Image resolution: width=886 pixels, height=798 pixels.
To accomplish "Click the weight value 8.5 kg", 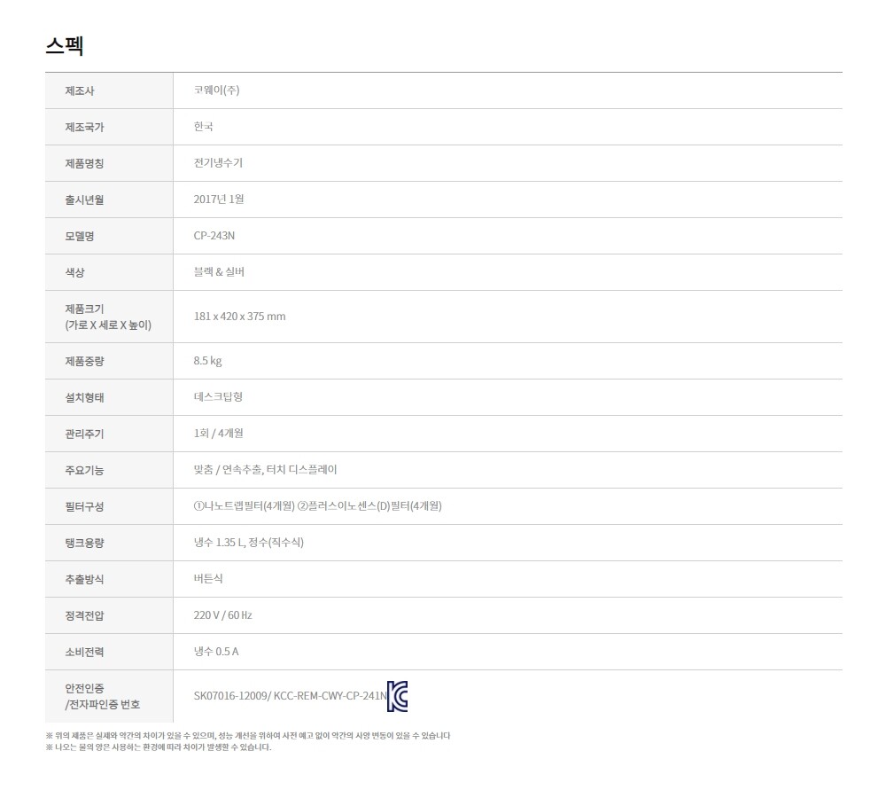I will point(207,361).
